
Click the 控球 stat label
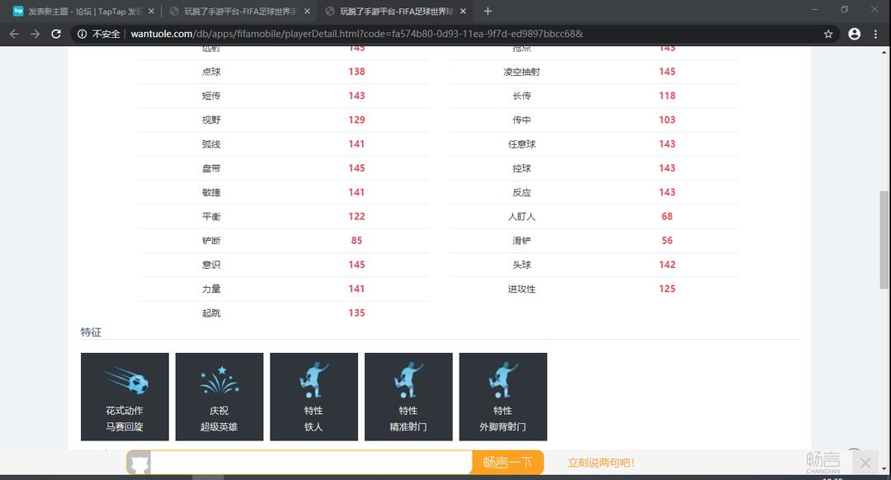coord(521,168)
